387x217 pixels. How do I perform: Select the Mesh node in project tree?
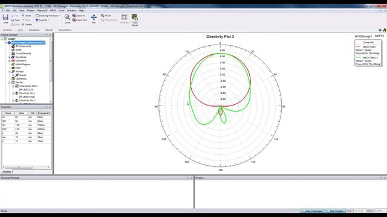[18, 68]
